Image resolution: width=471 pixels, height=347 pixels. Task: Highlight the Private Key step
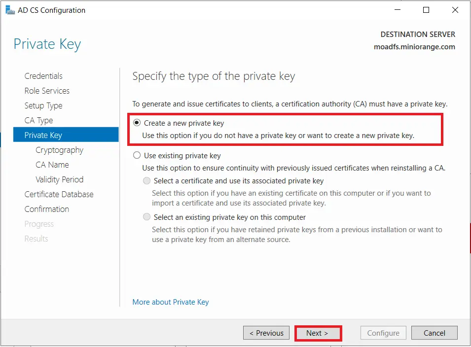coord(43,135)
